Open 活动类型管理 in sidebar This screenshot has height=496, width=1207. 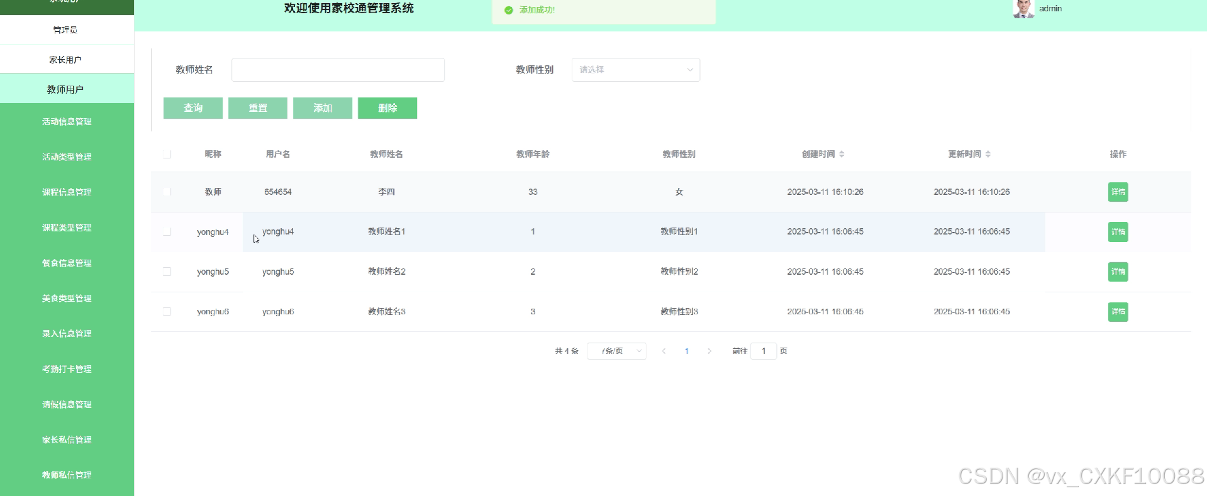67,157
